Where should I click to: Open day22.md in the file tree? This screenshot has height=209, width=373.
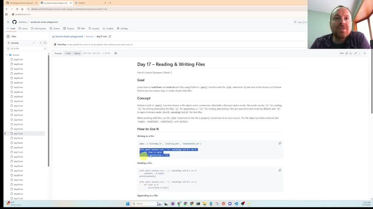(x=18, y=157)
